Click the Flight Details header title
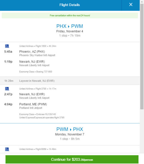The width and height of the screenshot is (144, 164). [x=70, y=5]
